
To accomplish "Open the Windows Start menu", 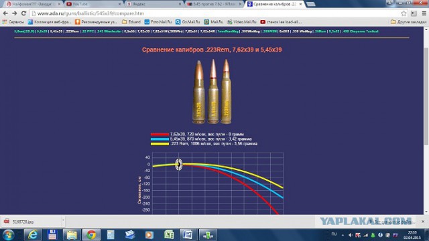I will pyautogui.click(x=9, y=235).
